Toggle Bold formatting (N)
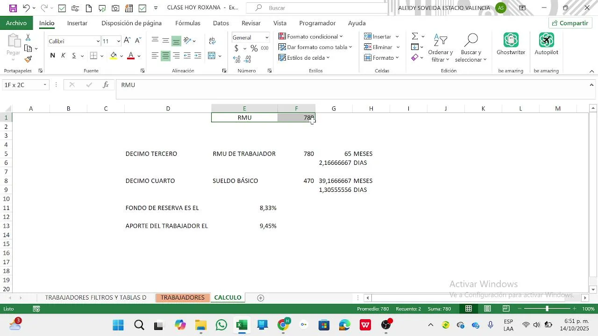Screen dimensions: 598x336 (52, 56)
